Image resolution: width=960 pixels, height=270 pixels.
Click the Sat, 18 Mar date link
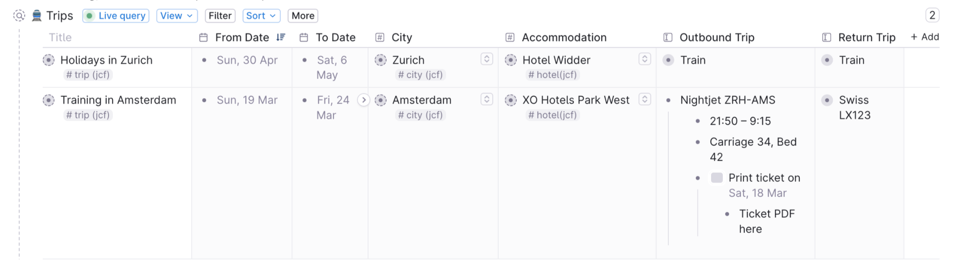pyautogui.click(x=757, y=193)
